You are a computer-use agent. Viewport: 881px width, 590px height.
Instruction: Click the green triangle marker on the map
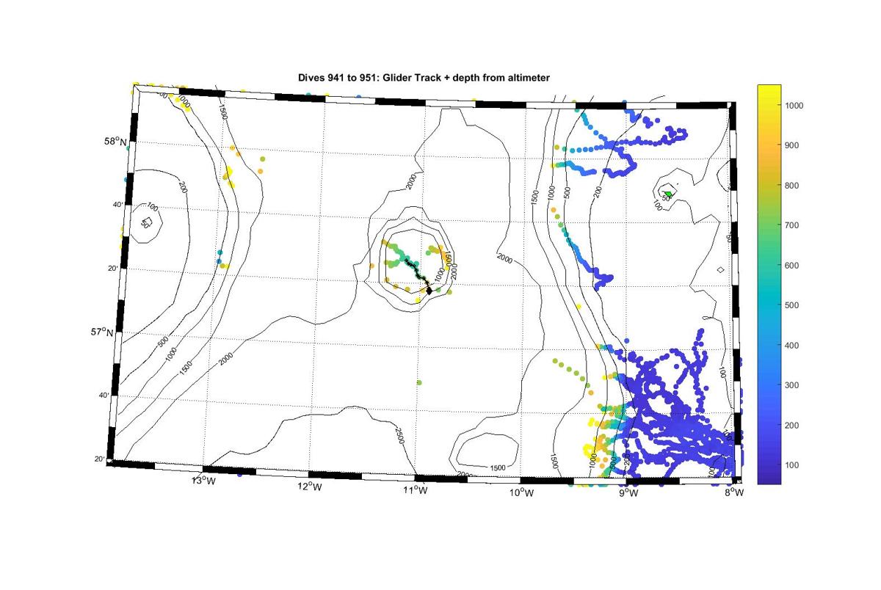[668, 194]
